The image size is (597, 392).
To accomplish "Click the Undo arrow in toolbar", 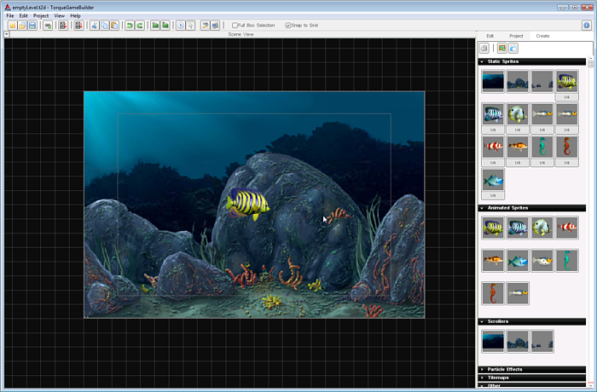I will (x=130, y=26).
